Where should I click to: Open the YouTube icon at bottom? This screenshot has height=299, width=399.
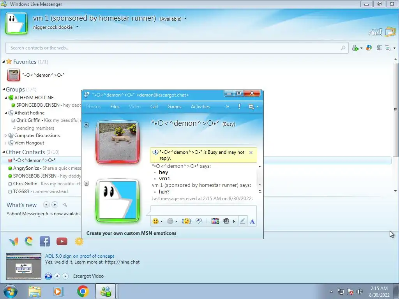[x=62, y=241]
